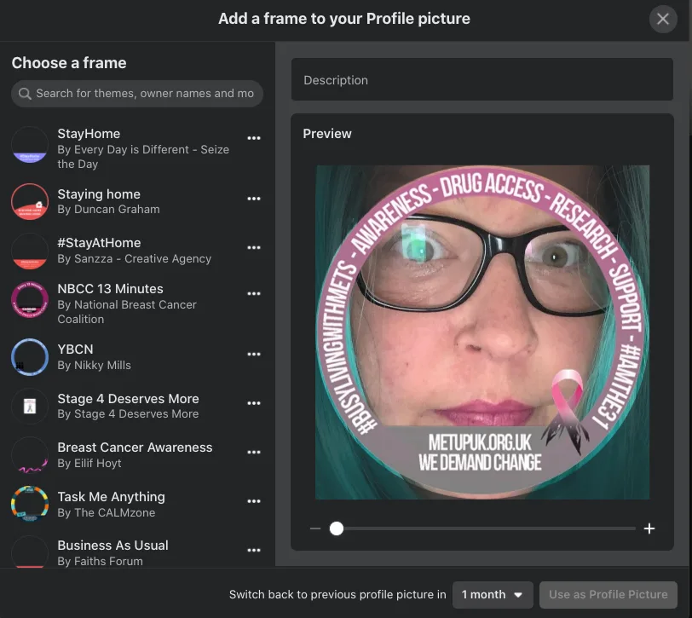Select Stage 4 Deserves More thumbnail
The height and width of the screenshot is (618, 692).
click(x=30, y=406)
